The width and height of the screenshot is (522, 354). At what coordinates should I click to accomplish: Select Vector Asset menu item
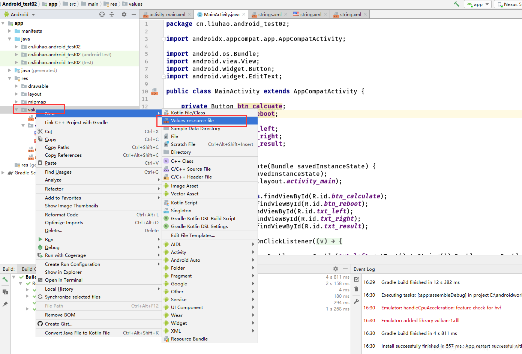pos(210,193)
